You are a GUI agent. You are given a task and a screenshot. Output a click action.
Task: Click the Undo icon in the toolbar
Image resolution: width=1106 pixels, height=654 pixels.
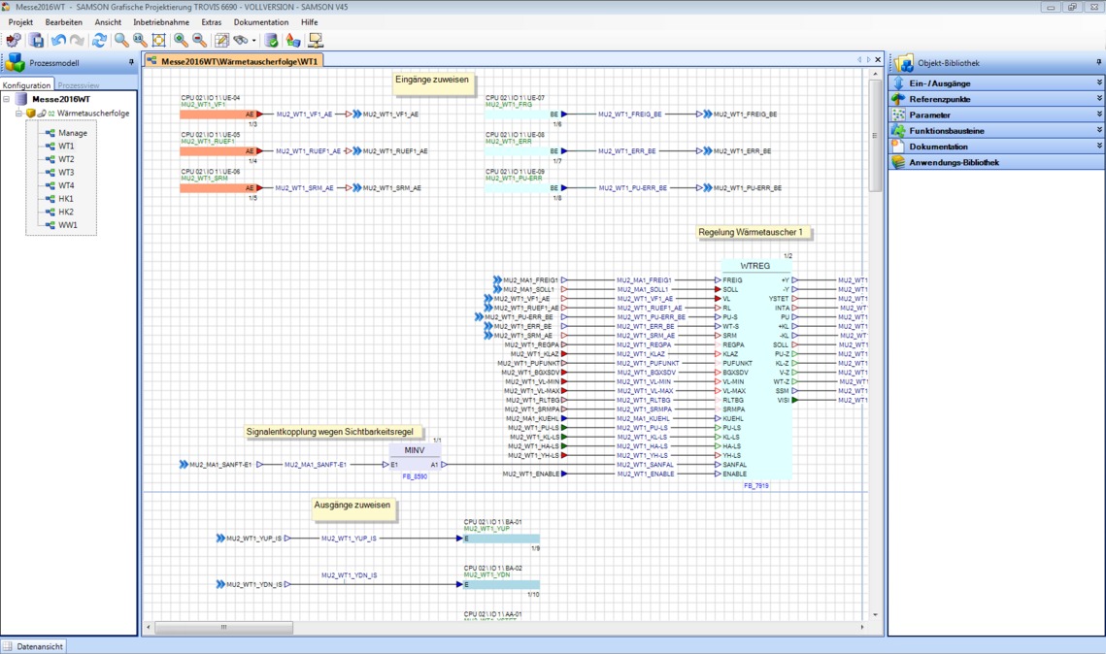pyautogui.click(x=58, y=41)
